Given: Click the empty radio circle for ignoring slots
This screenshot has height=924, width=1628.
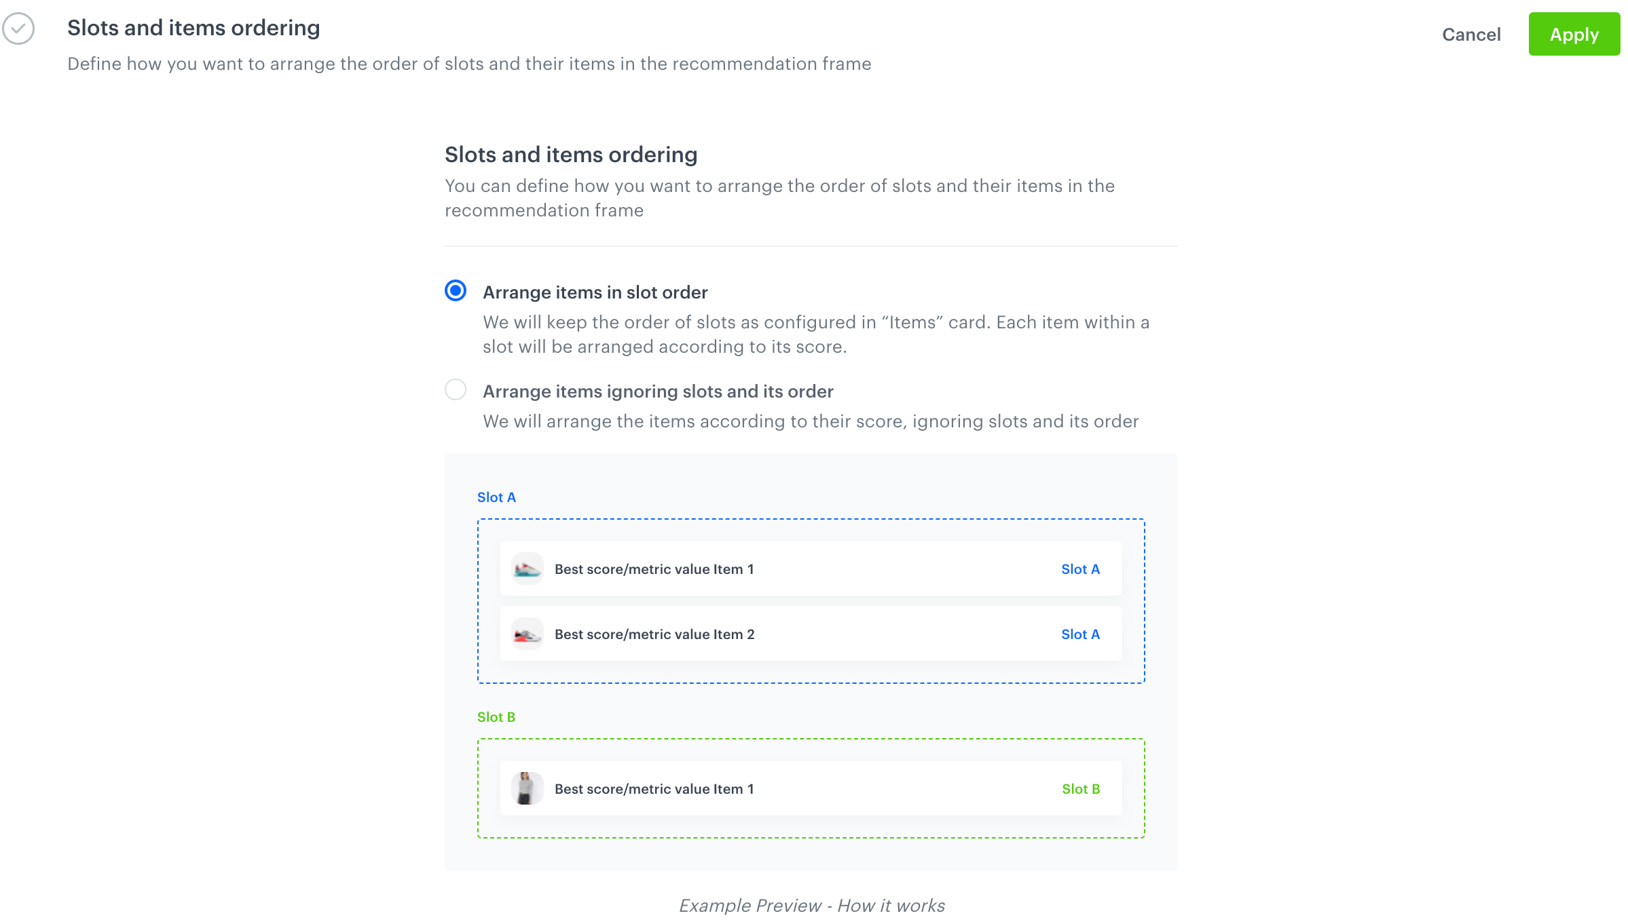Looking at the screenshot, I should pyautogui.click(x=456, y=390).
